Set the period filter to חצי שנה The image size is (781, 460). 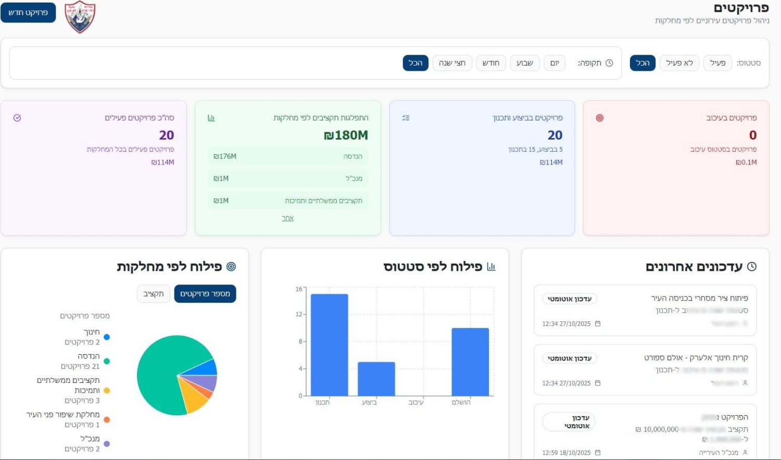coord(452,63)
